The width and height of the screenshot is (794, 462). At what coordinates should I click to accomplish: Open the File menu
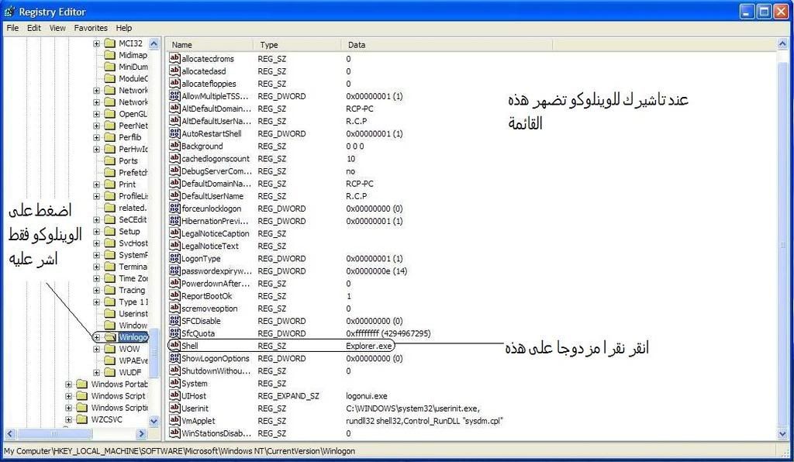pyautogui.click(x=12, y=28)
